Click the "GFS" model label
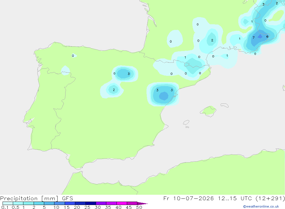 tap(68, 198)
